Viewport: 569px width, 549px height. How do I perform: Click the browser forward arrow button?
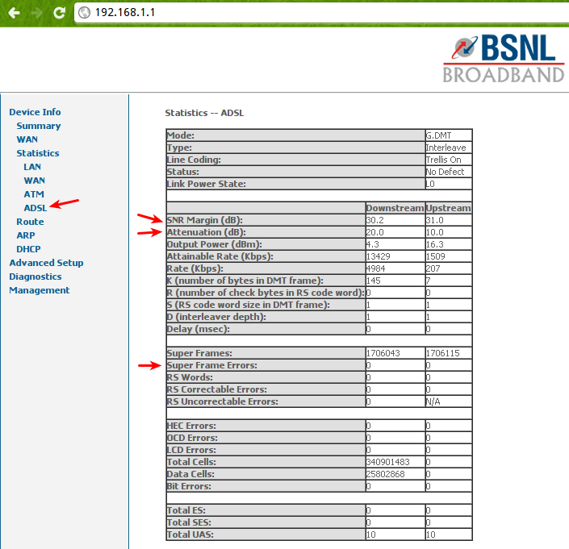tap(36, 13)
